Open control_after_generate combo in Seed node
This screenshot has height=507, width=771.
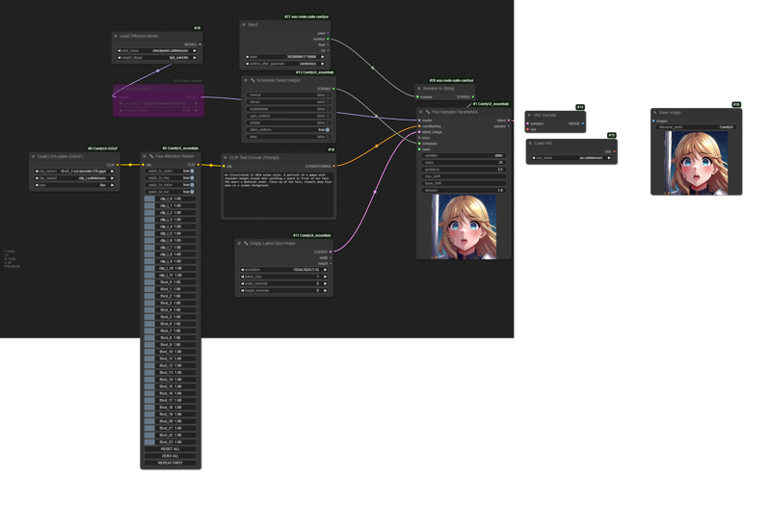tap(285, 63)
